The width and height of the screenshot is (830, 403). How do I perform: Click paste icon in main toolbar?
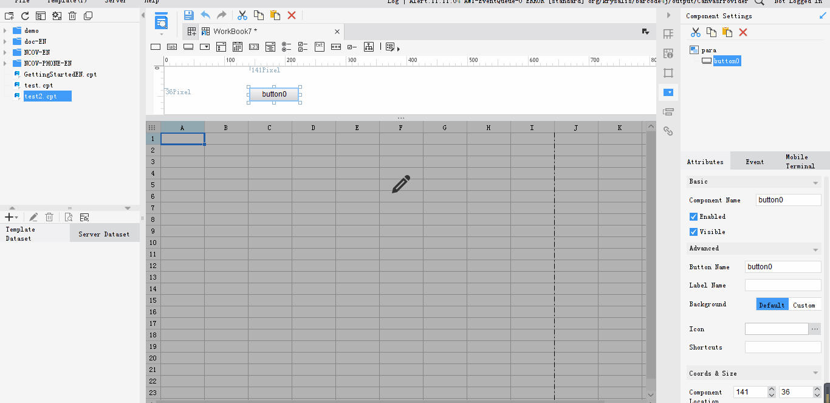coord(275,16)
